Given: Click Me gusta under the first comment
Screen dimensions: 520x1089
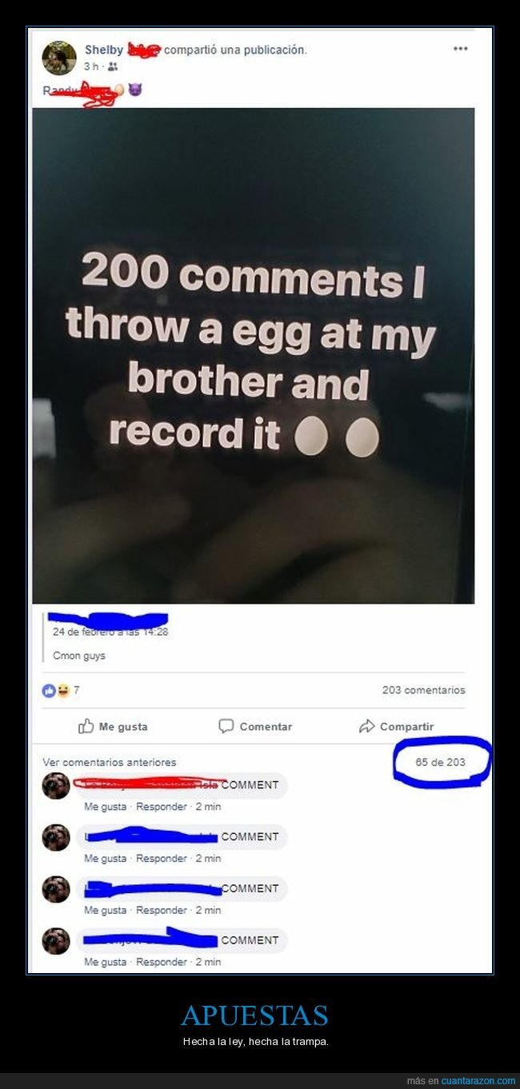Looking at the screenshot, I should (106, 807).
